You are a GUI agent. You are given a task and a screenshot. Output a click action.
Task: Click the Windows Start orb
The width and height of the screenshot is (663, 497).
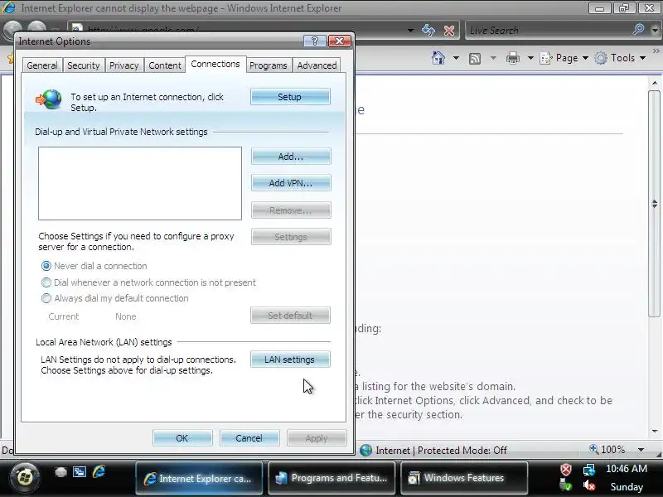(25, 477)
